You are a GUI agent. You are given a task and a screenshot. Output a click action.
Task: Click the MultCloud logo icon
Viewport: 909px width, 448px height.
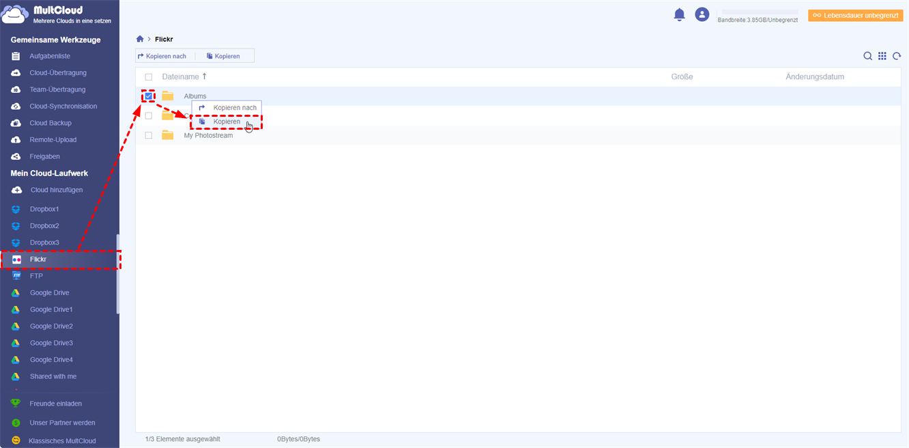[15, 15]
